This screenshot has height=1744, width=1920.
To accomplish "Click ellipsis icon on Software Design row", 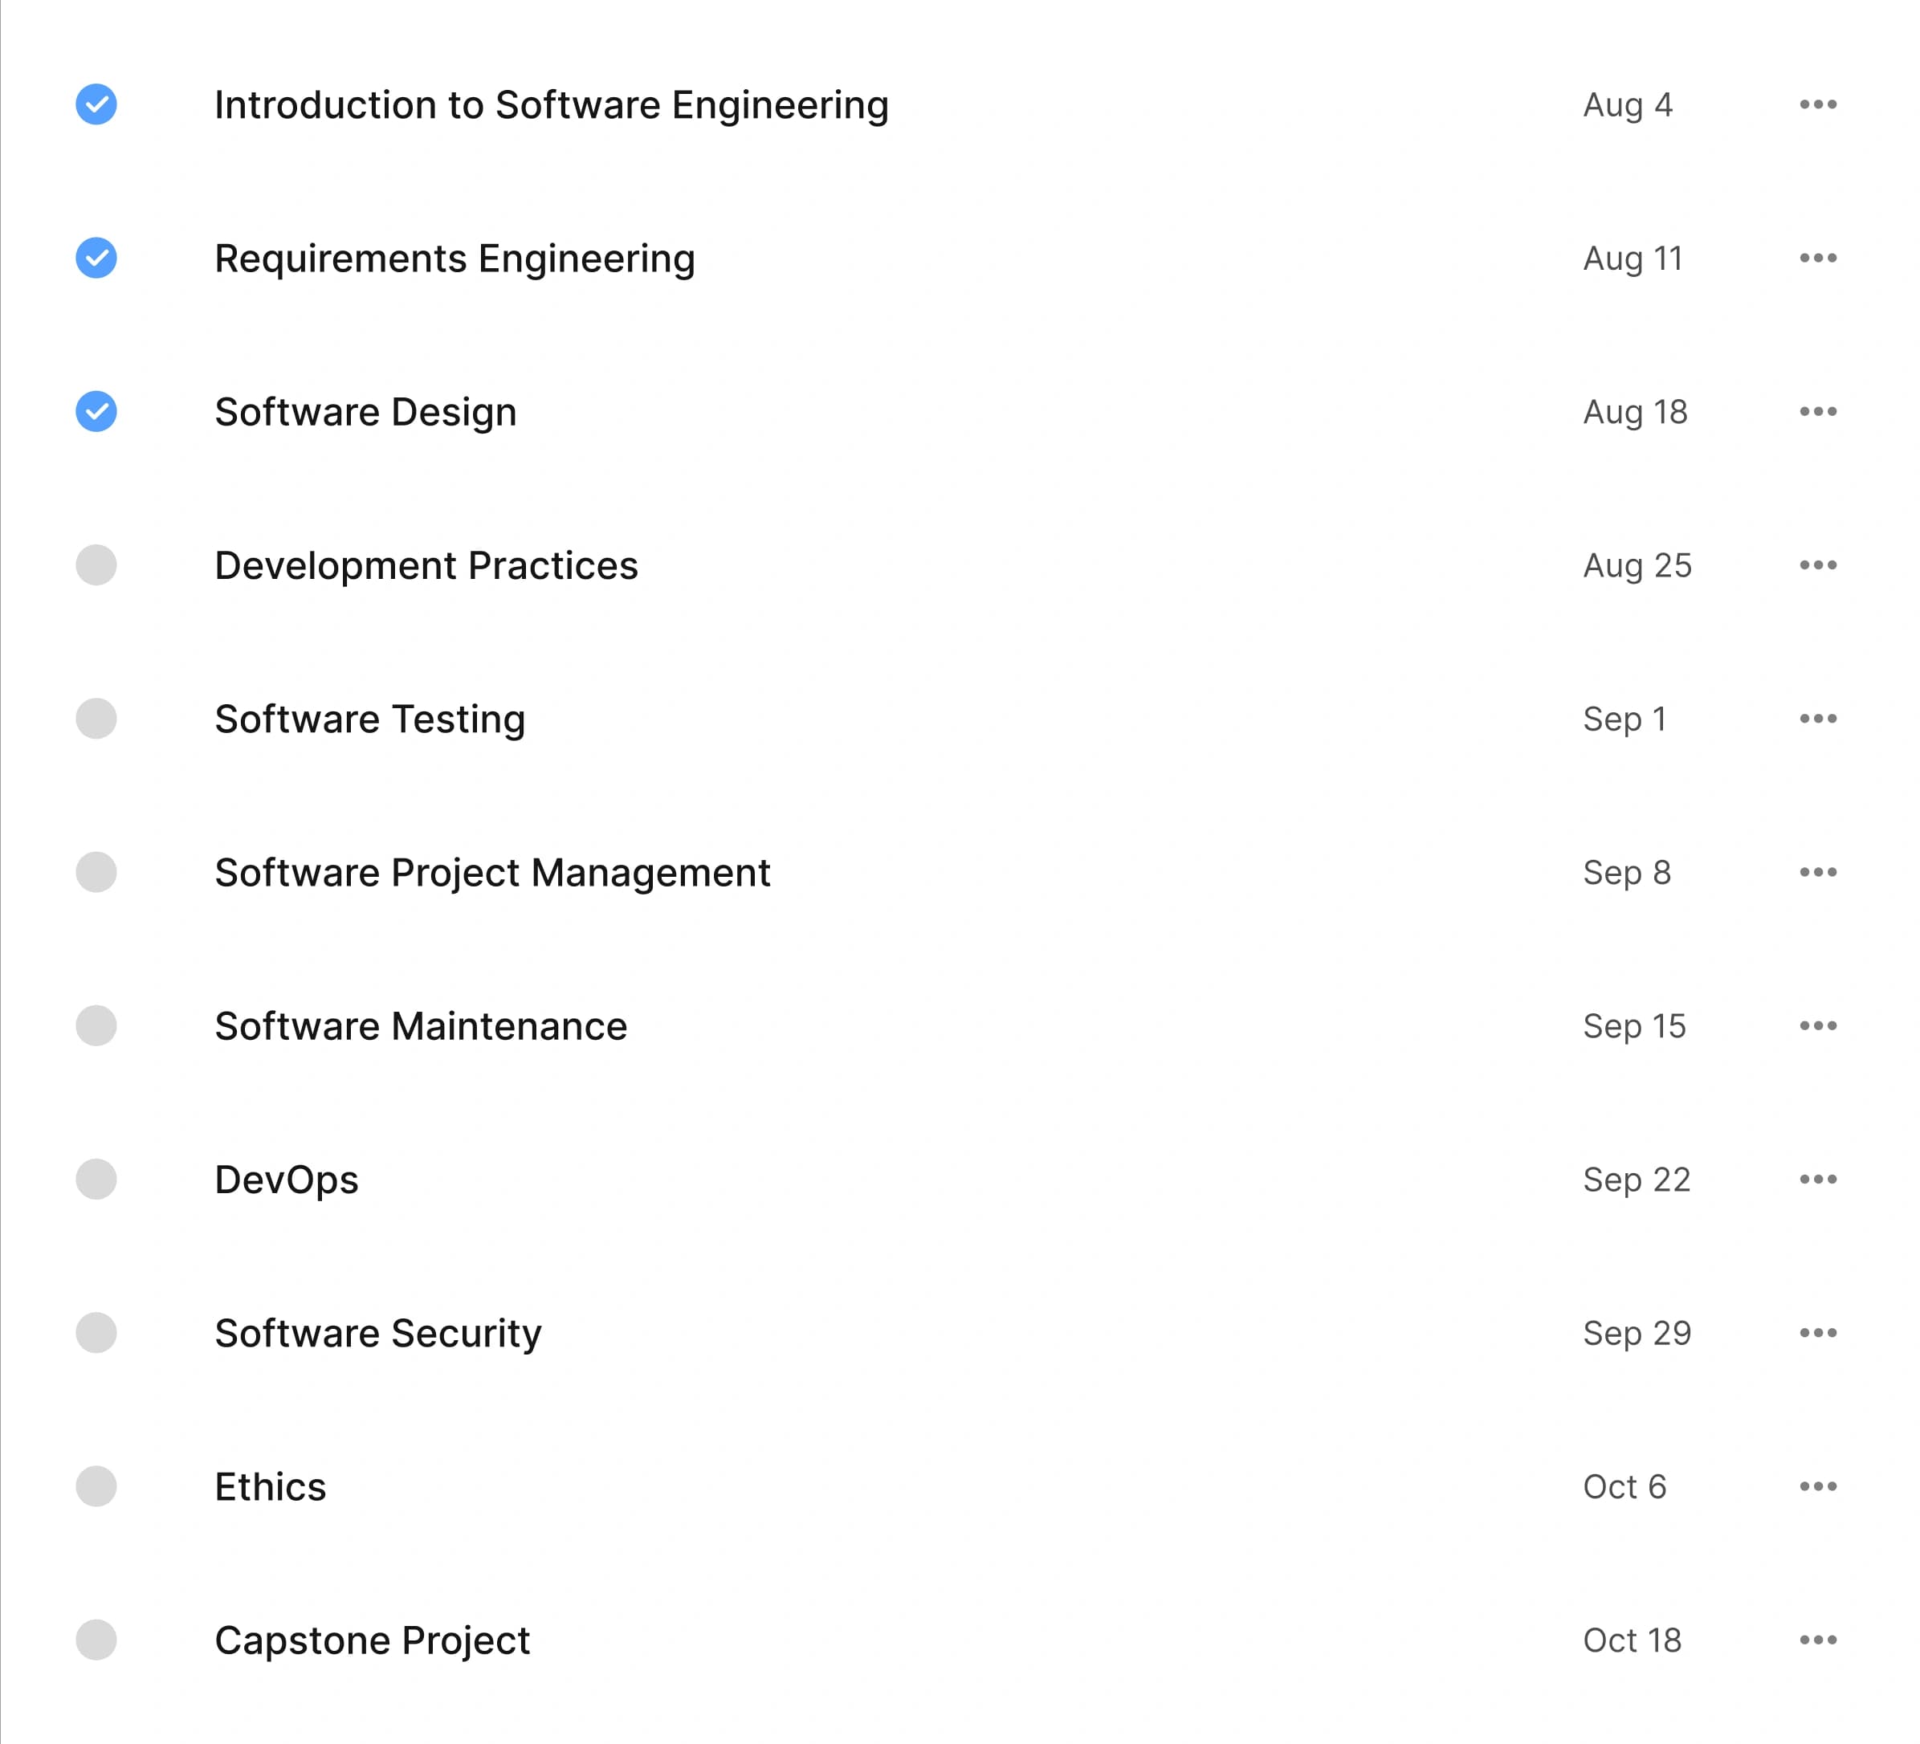I will (x=1817, y=411).
